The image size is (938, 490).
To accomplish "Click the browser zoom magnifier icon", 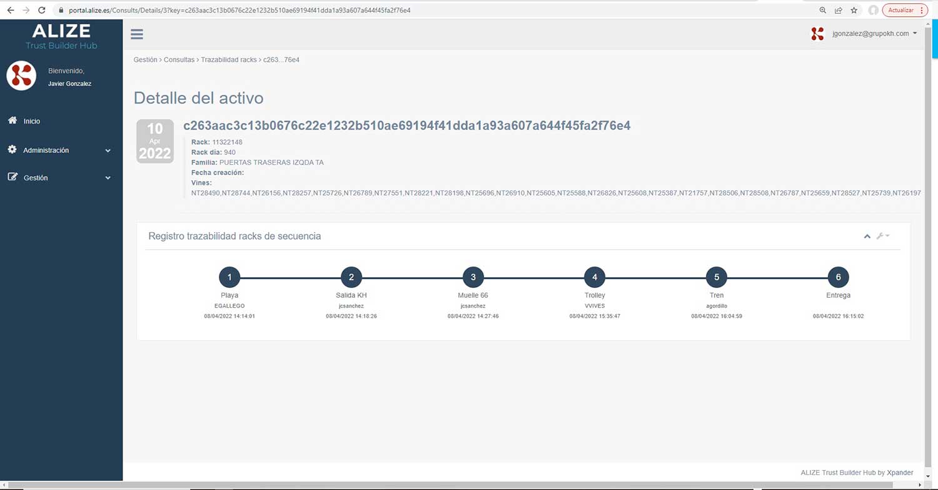I will coord(822,10).
